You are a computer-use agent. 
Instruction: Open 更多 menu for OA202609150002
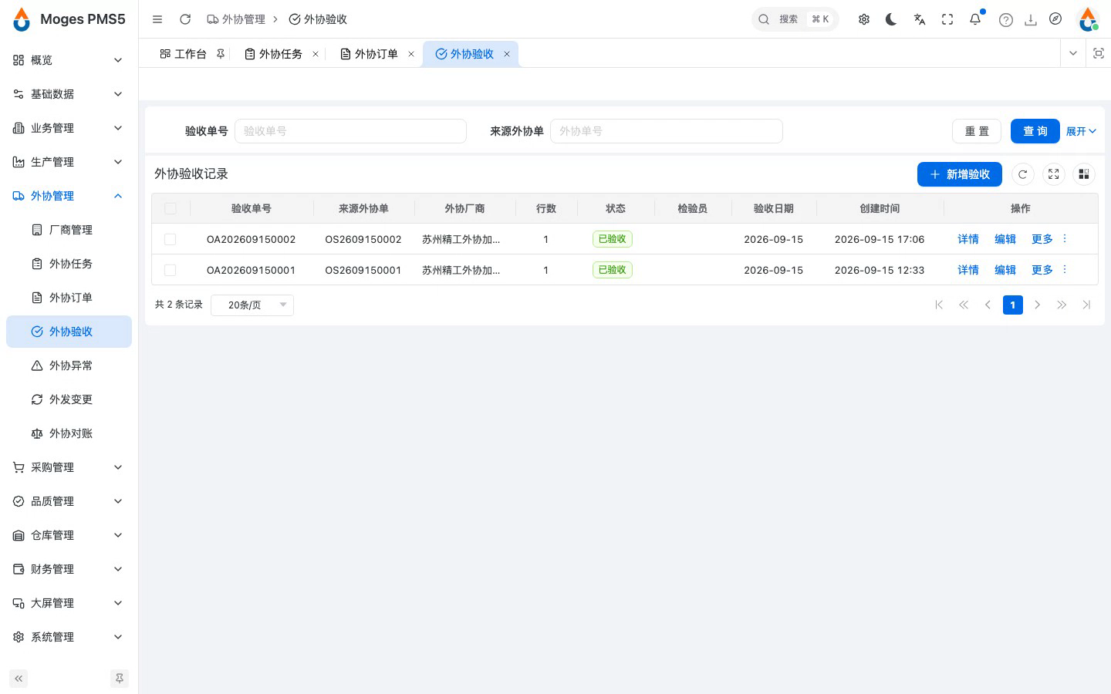click(x=1049, y=239)
